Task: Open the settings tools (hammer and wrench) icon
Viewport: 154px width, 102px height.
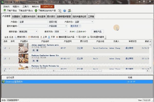Action: pos(60,10)
